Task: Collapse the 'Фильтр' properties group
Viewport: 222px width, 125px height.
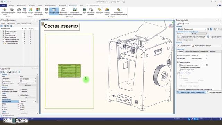Action: tap(1, 87)
